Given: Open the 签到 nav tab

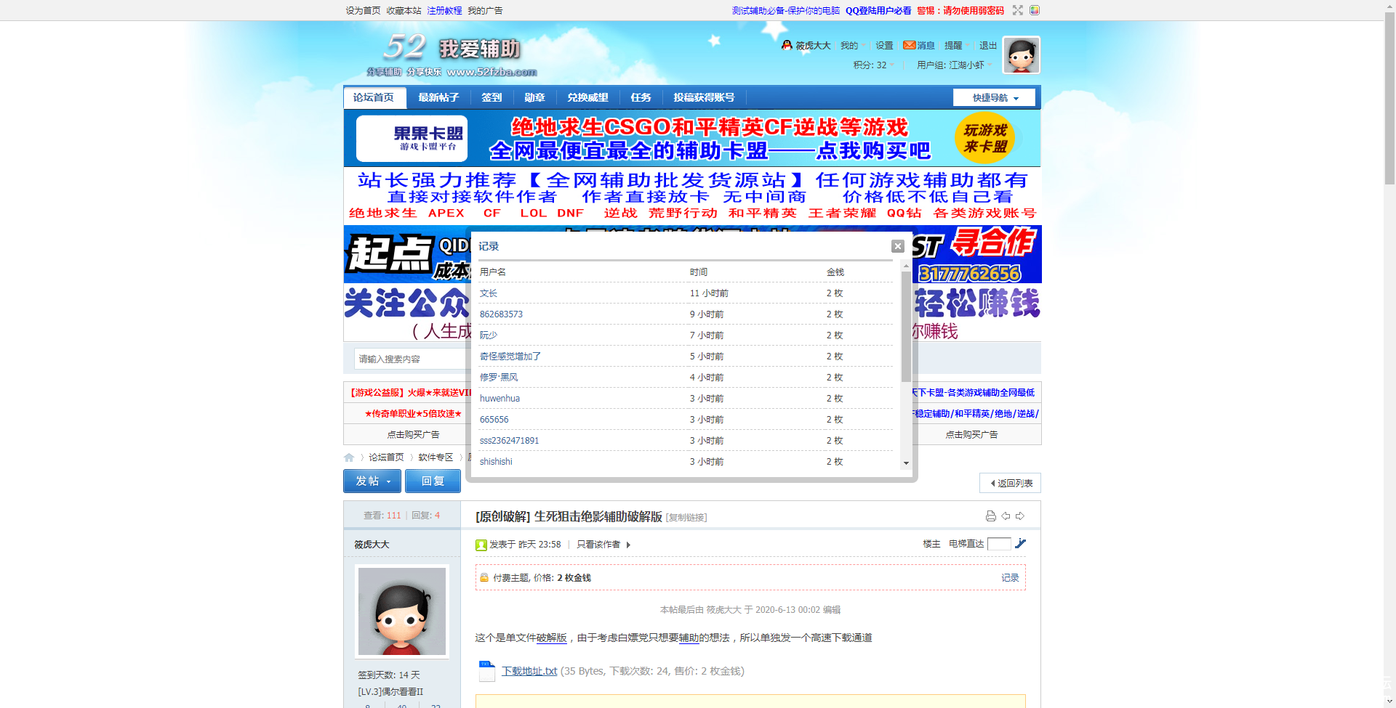Looking at the screenshot, I should pos(492,97).
